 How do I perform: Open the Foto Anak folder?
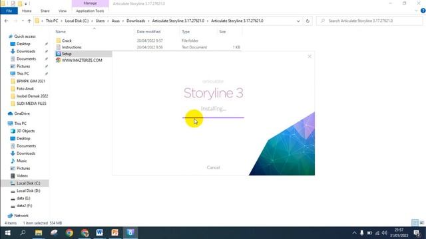point(25,88)
